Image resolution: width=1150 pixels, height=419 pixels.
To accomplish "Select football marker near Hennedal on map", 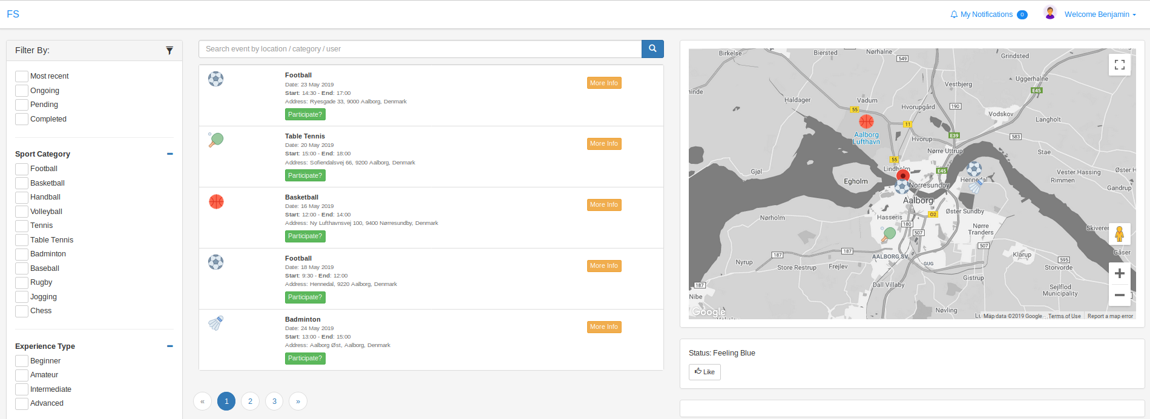I will [974, 169].
